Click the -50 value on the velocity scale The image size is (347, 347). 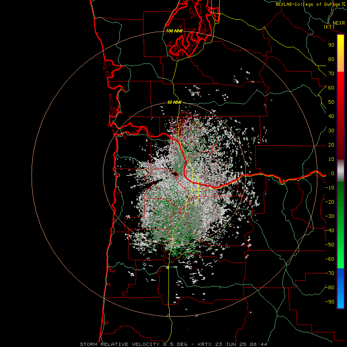[x=330, y=245]
